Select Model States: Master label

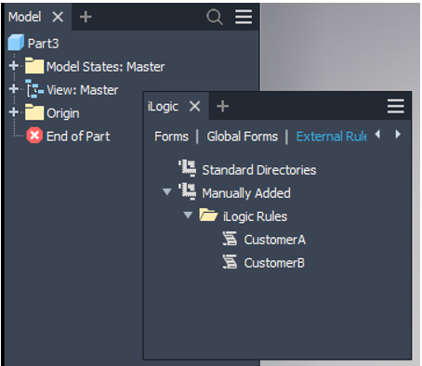point(105,67)
